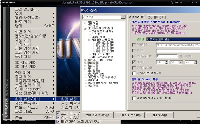
Task: Click the pin always-on-top icon in title bar
Action: (177, 2)
